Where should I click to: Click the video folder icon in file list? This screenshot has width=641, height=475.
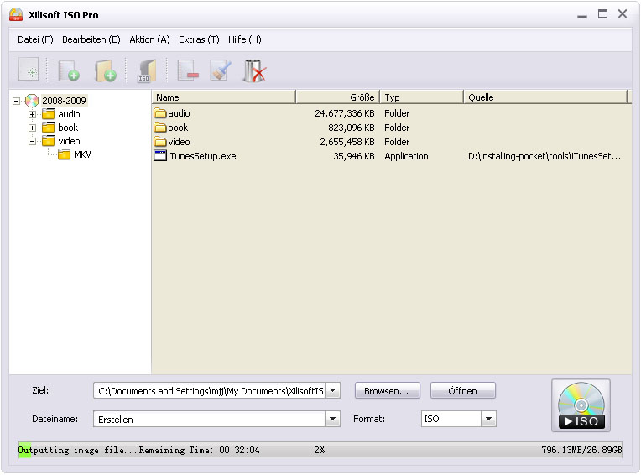click(160, 142)
